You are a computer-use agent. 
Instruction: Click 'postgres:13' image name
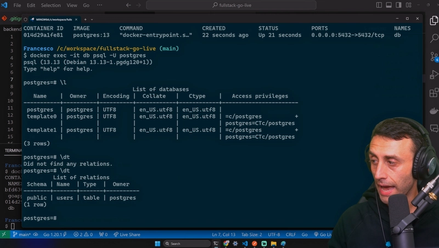click(x=91, y=35)
